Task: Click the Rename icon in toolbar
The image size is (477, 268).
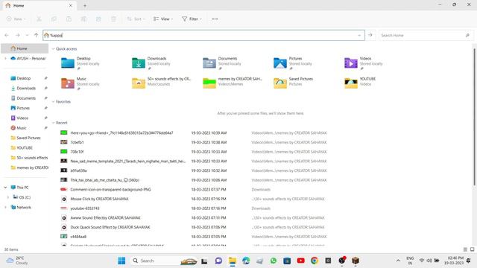Action: 83,19
